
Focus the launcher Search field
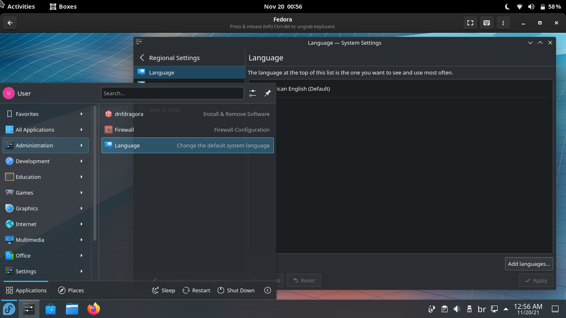coord(172,93)
